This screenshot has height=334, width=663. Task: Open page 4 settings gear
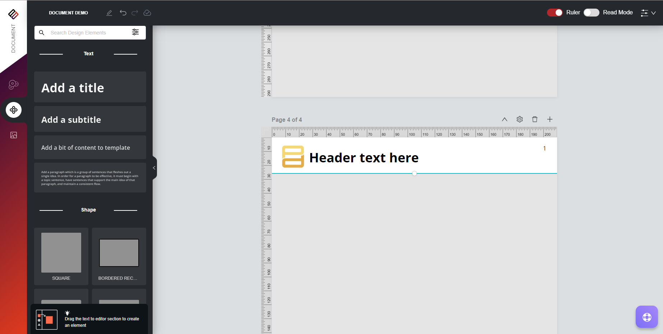[520, 119]
